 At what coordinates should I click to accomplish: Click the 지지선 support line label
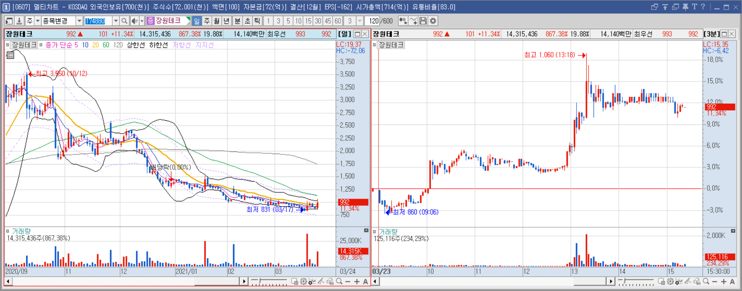[205, 45]
